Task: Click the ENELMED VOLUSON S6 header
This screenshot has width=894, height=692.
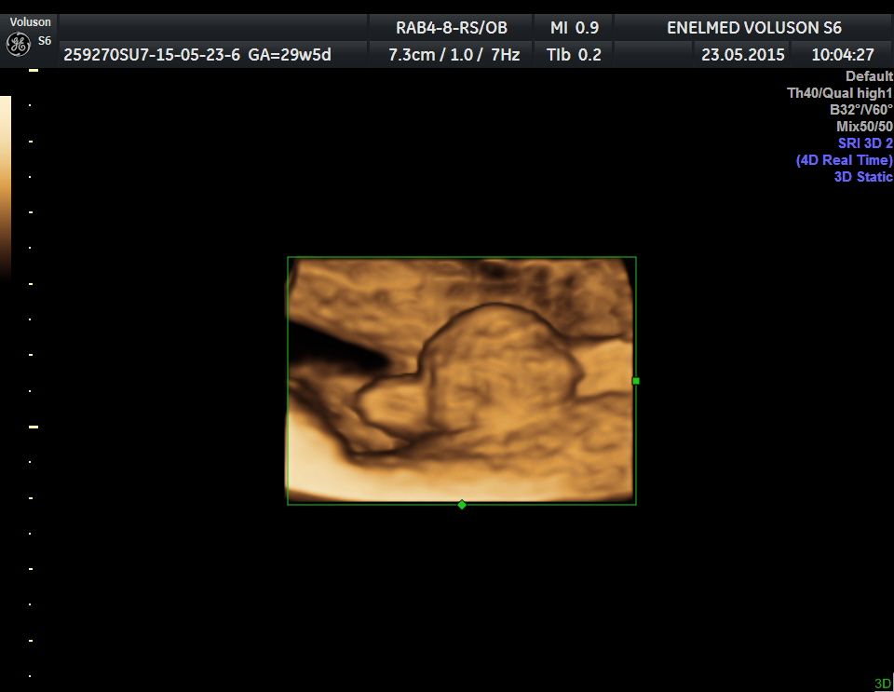Action: (753, 28)
